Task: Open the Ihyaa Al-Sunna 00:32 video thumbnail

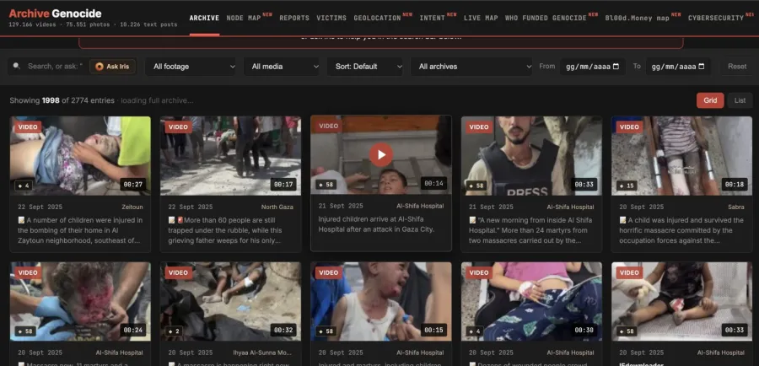Action: 230,301
